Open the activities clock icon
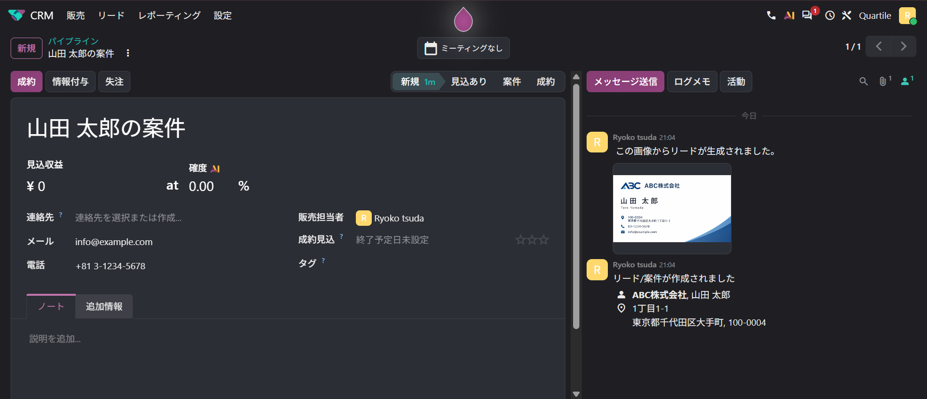The image size is (927, 399). coord(829,15)
